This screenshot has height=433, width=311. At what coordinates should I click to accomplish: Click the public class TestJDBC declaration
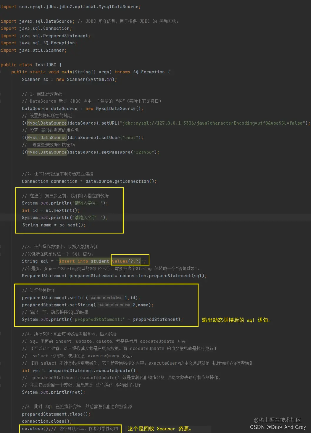point(31,65)
